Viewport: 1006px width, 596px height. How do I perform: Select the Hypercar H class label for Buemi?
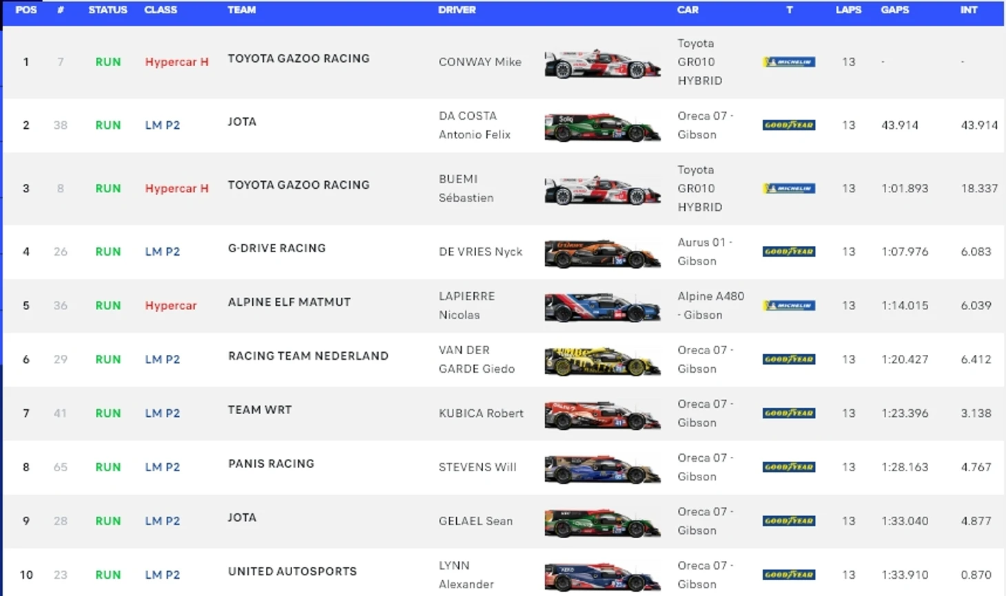[176, 189]
